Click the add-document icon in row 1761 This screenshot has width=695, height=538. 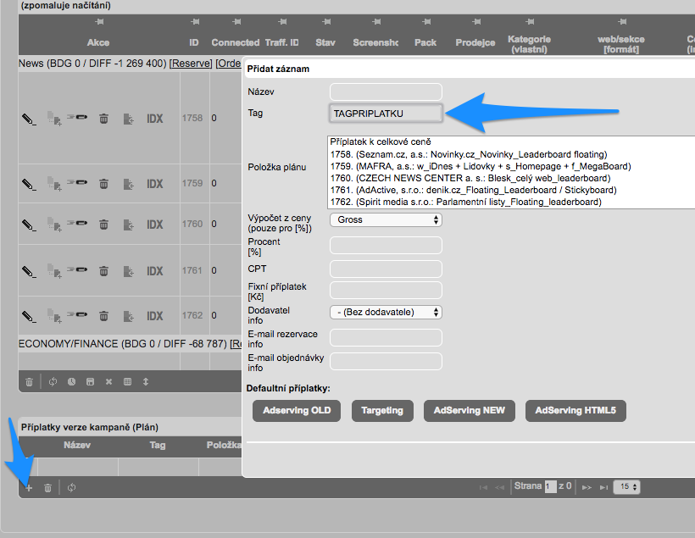point(129,271)
